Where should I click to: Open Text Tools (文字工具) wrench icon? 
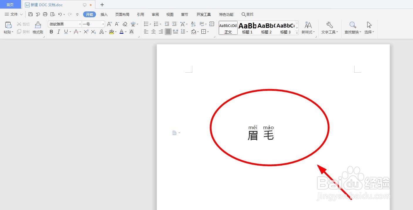click(330, 25)
